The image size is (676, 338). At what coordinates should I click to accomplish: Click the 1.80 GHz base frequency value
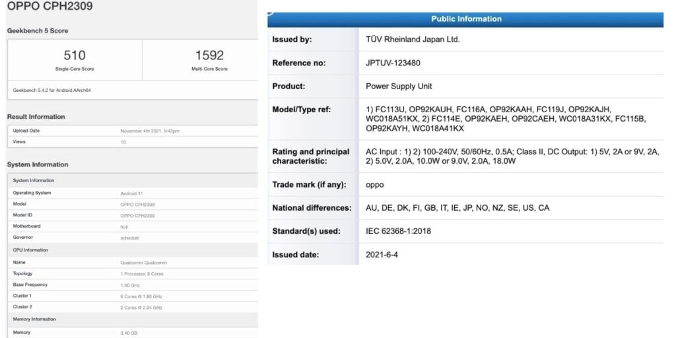pos(130,285)
